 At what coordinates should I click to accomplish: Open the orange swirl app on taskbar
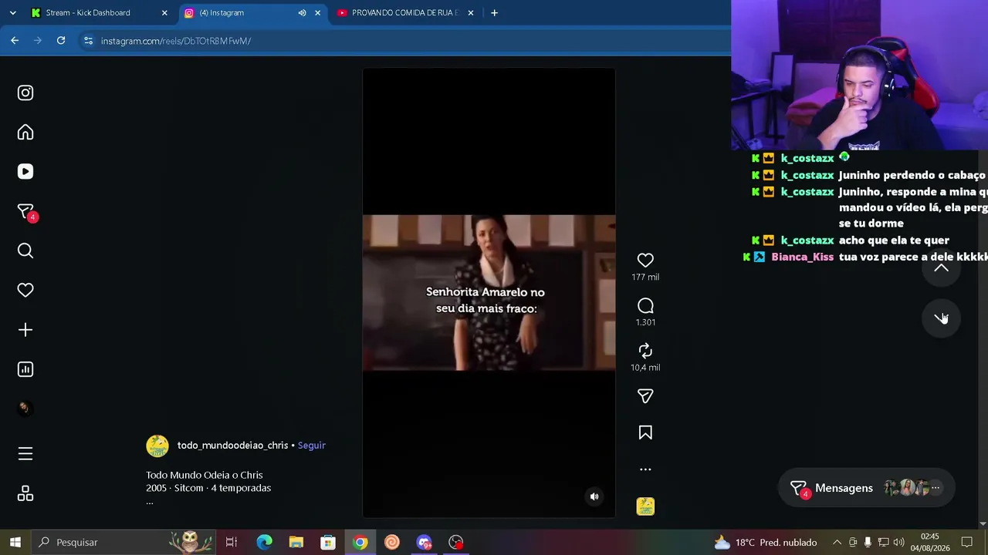click(x=392, y=543)
